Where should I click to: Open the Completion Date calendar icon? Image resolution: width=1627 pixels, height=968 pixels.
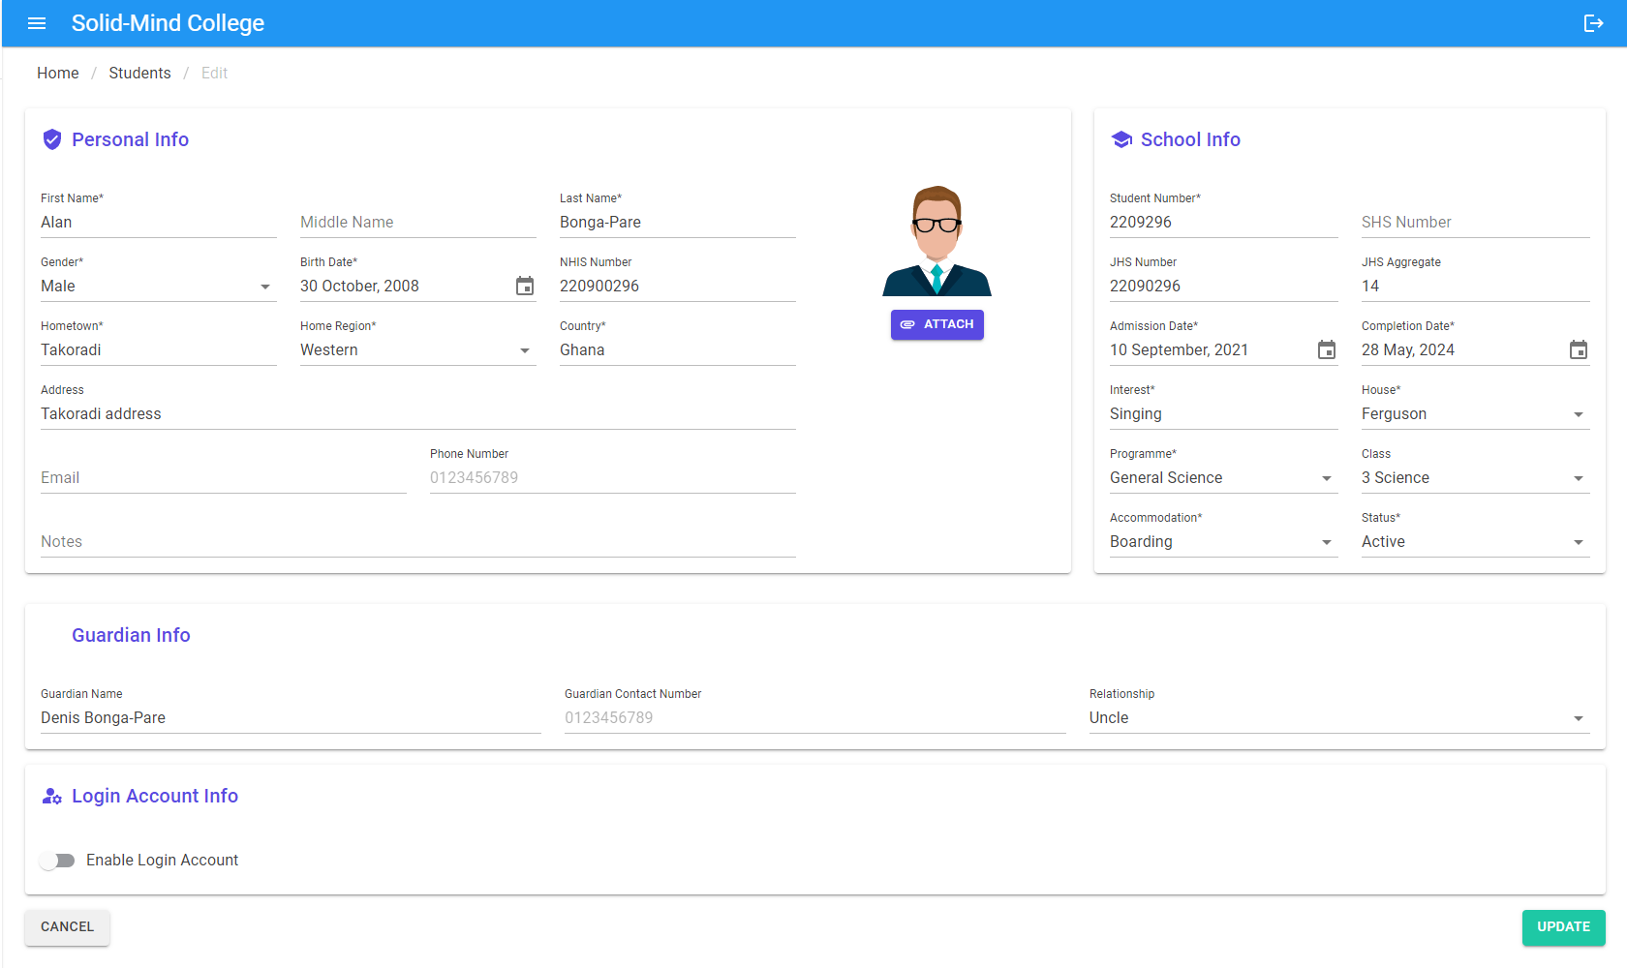point(1579,349)
